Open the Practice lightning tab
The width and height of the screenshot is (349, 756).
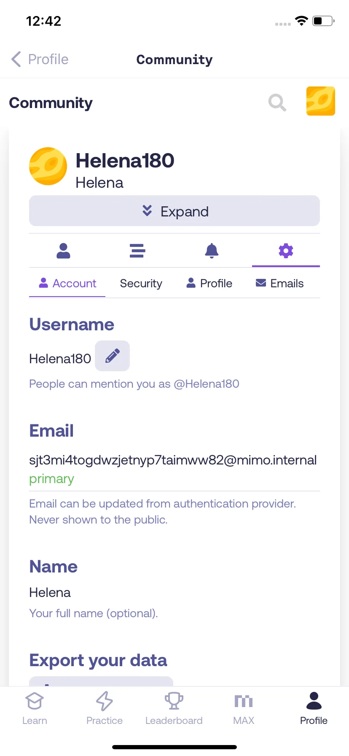click(x=105, y=709)
